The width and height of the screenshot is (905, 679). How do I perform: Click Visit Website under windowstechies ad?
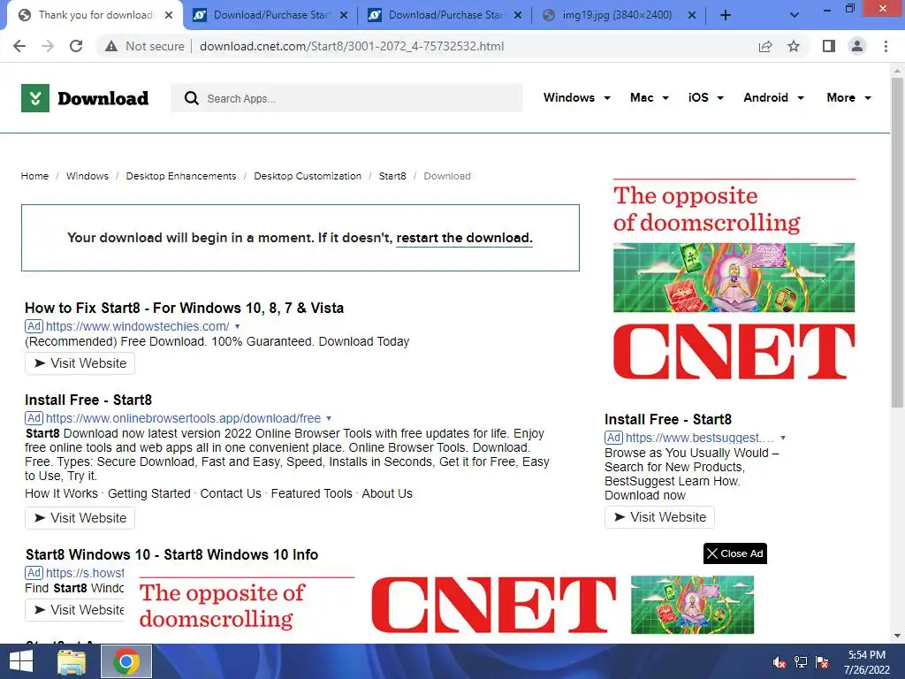pyautogui.click(x=80, y=363)
